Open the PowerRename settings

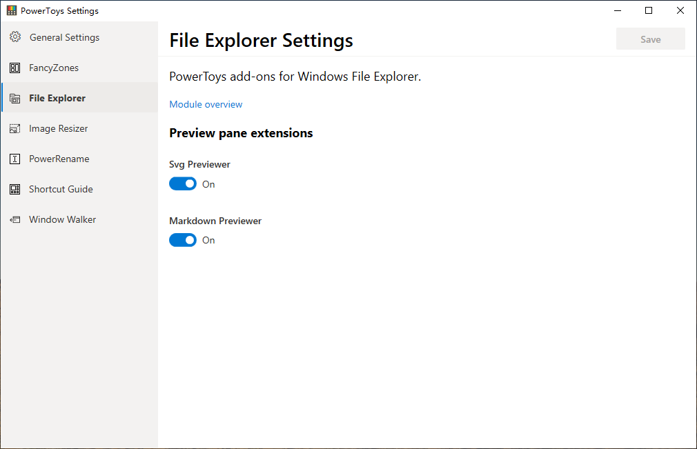(x=79, y=159)
